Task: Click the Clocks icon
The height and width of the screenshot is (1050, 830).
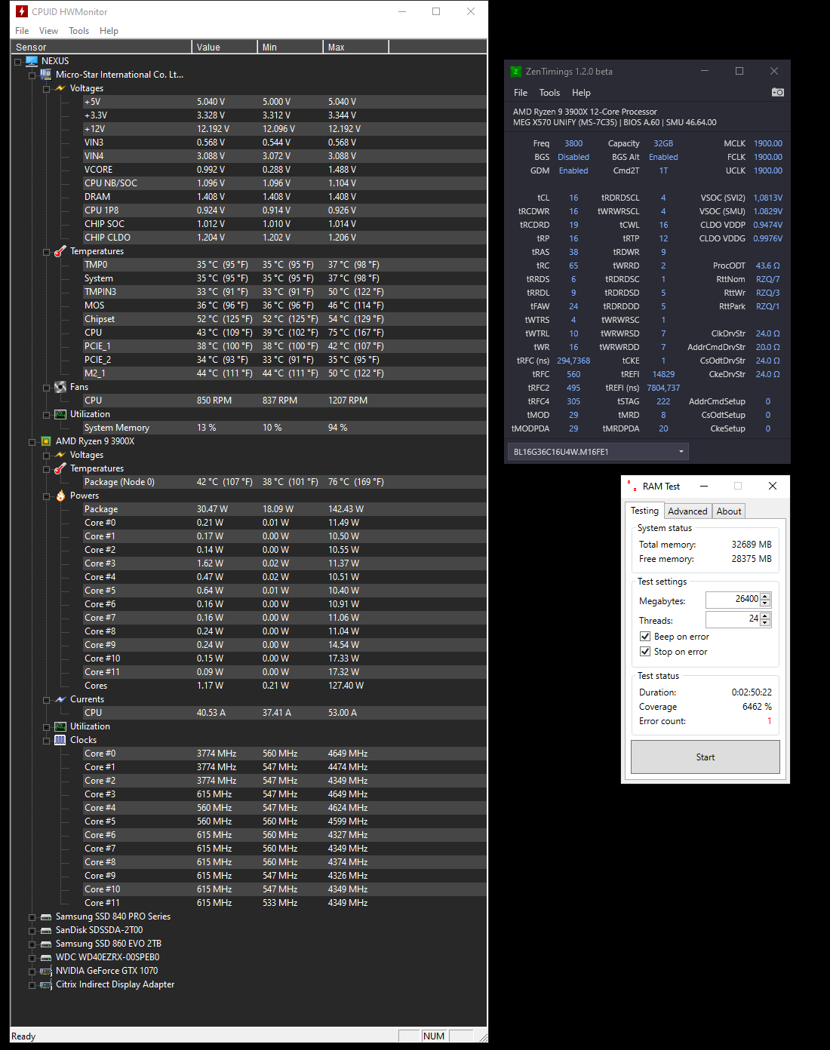Action: click(x=60, y=740)
